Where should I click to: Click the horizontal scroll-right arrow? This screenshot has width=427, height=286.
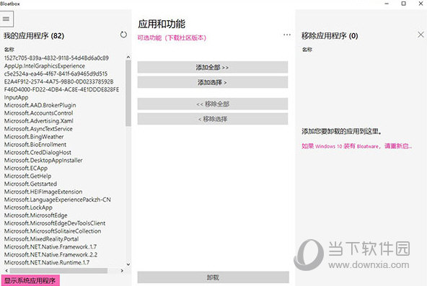click(x=122, y=271)
